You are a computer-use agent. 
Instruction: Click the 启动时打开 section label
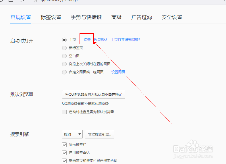(22, 40)
